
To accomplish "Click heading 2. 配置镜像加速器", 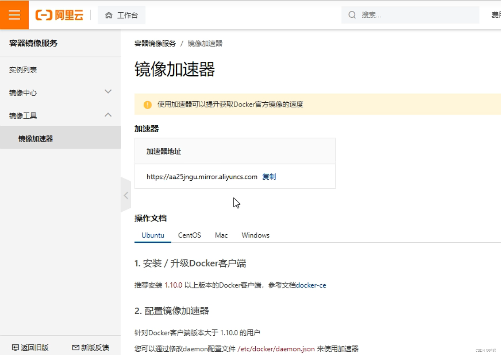I will (x=172, y=311).
